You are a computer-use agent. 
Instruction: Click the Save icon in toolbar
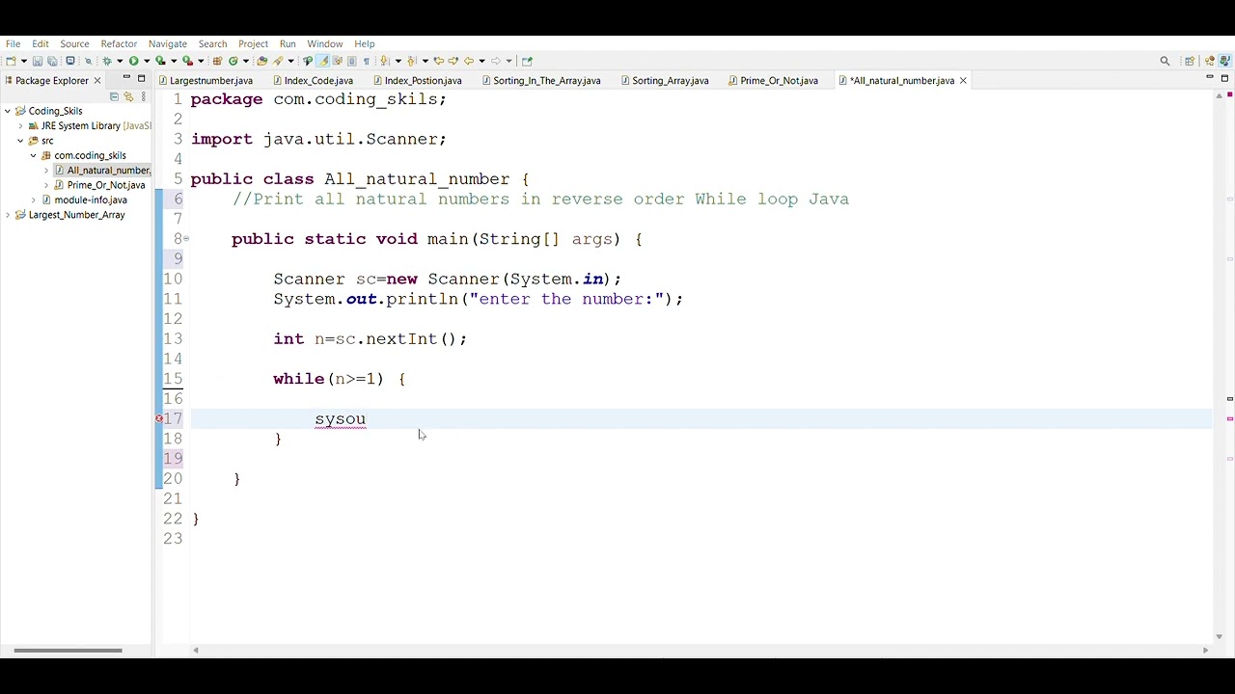38,61
